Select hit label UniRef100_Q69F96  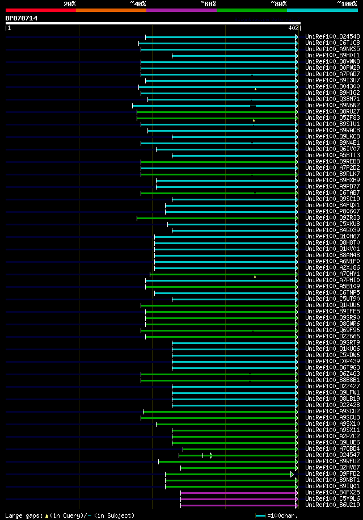(332, 330)
